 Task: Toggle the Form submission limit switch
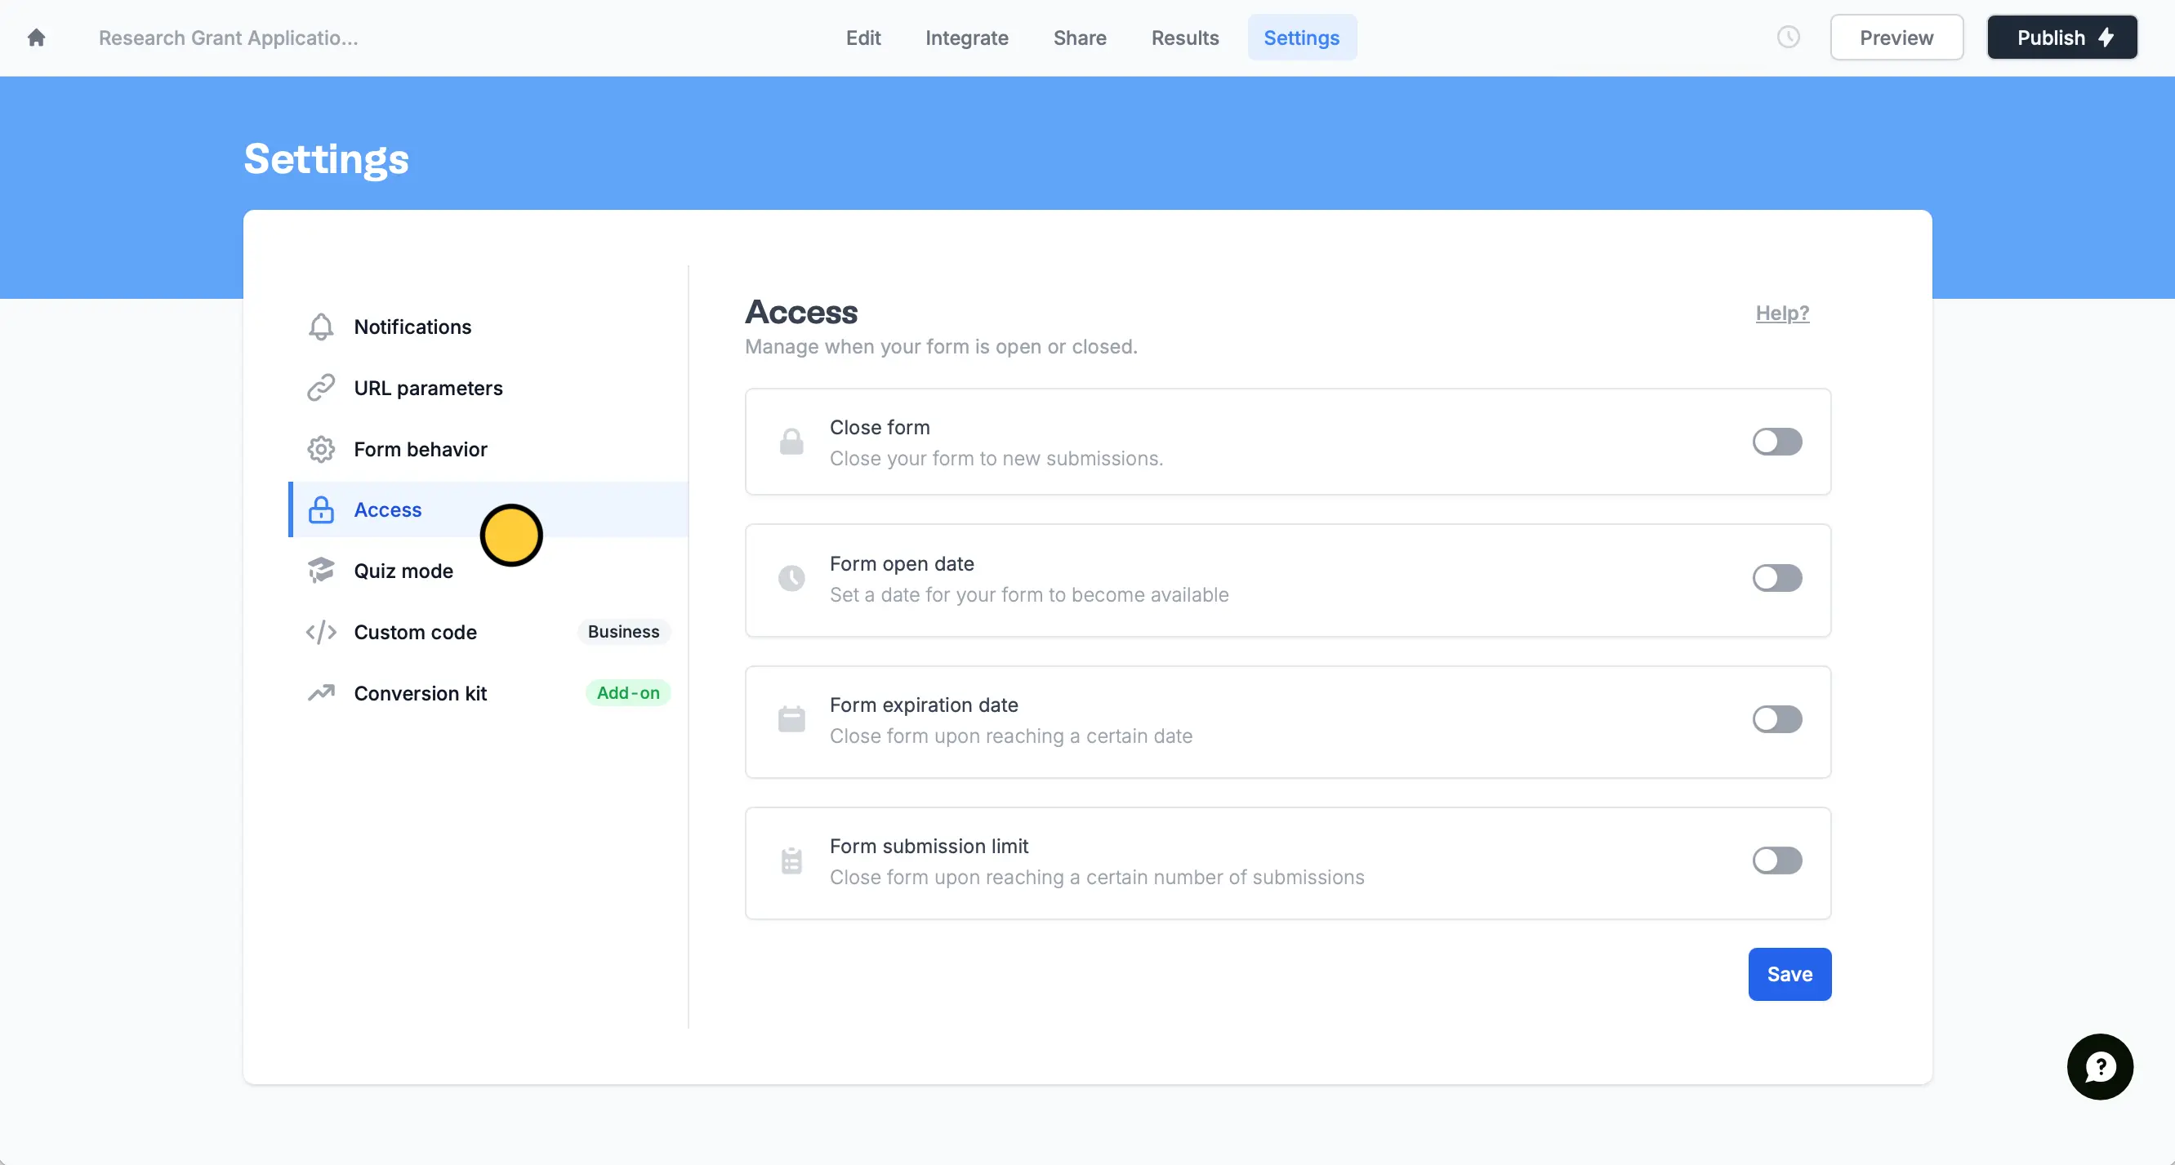1776,860
